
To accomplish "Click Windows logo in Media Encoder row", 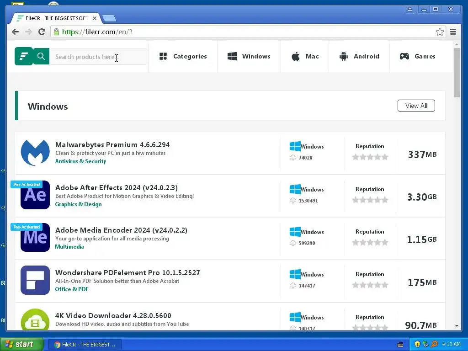I will coord(295,232).
